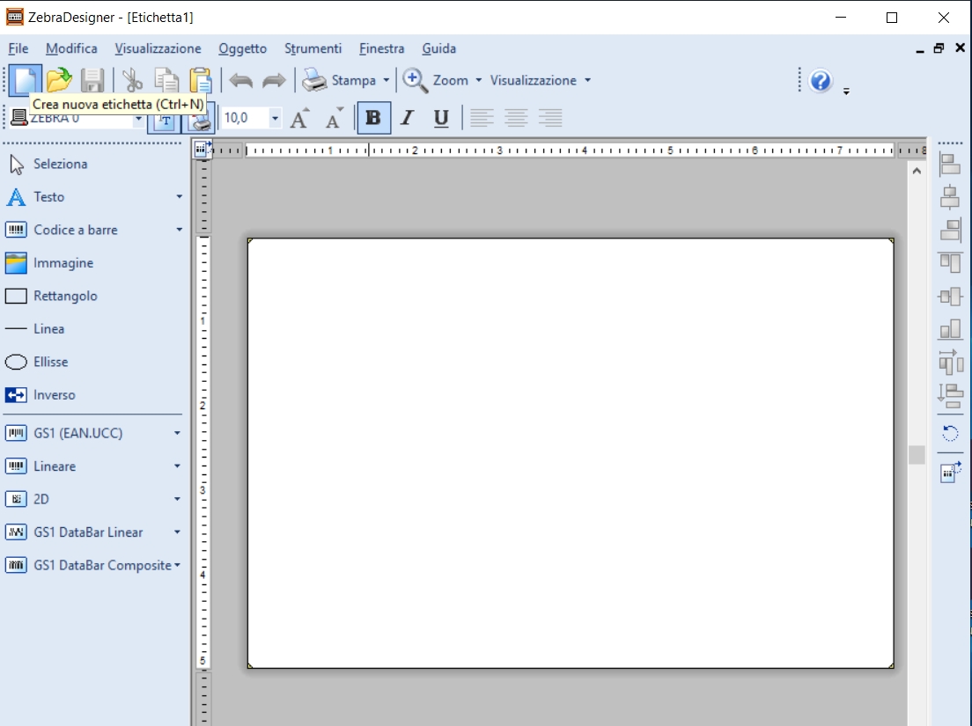The height and width of the screenshot is (726, 972).
Task: Open the Oggetto menu
Action: (242, 48)
